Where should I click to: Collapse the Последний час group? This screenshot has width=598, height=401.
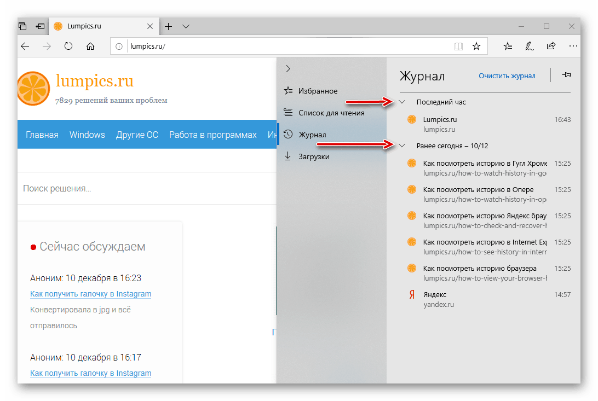[x=403, y=102]
